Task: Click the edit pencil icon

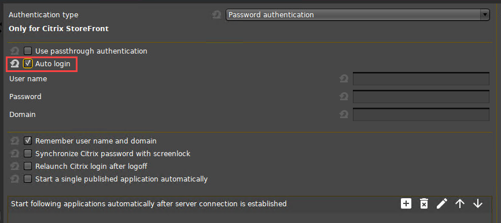Action: [442, 203]
